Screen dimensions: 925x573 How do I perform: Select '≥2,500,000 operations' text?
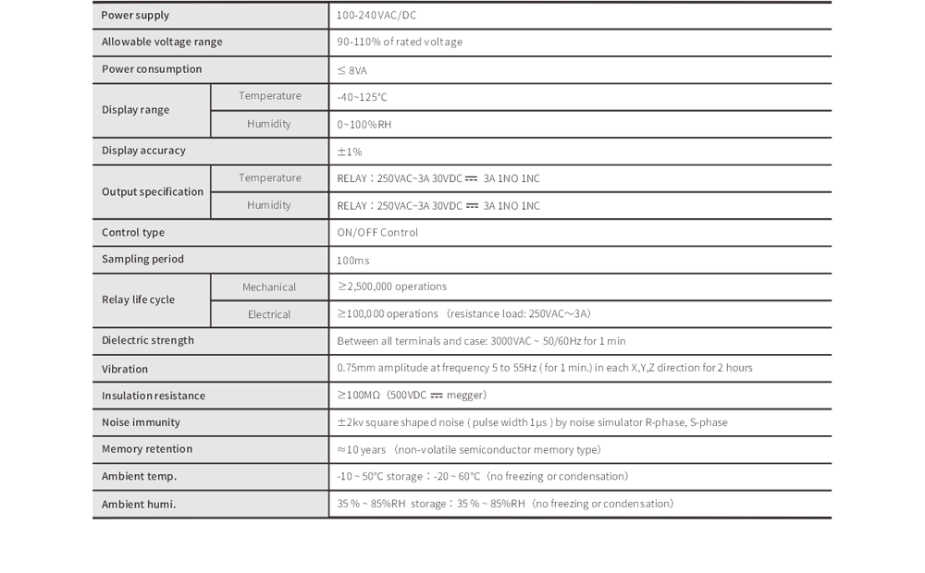pos(391,286)
